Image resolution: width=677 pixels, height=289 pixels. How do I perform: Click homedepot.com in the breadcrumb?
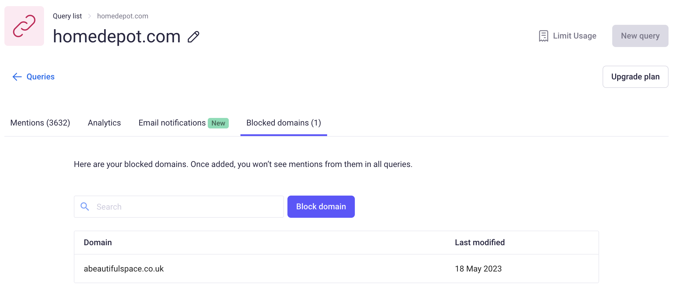pos(123,16)
